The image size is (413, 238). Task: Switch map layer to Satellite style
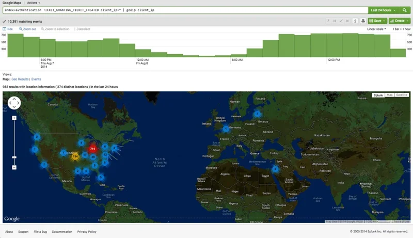pyautogui.click(x=402, y=95)
